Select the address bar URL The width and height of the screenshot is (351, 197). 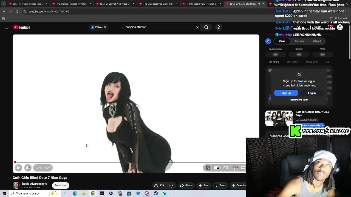click(x=49, y=11)
